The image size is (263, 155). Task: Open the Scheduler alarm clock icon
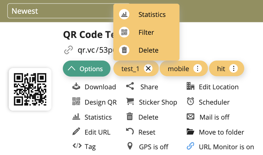point(191,102)
